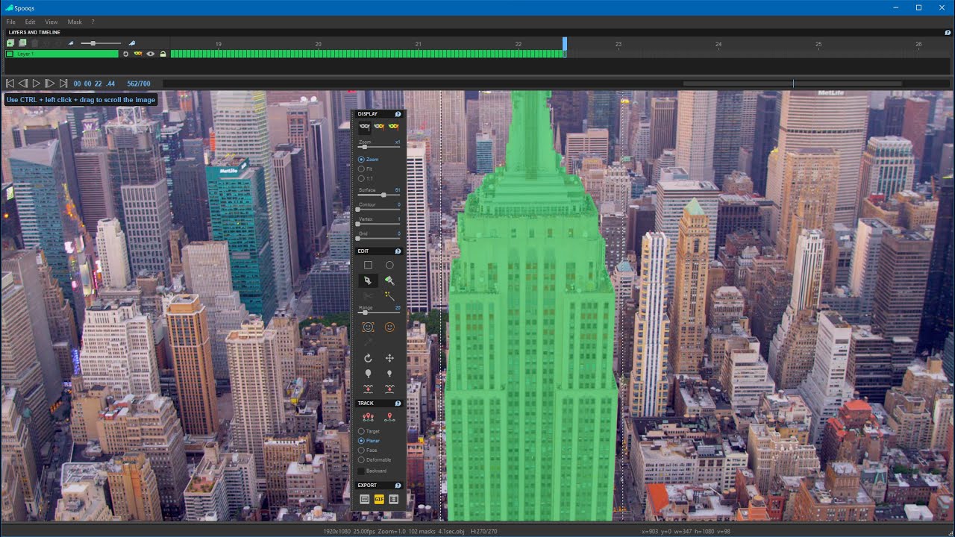
Task: Step forward one frame
Action: click(x=49, y=84)
